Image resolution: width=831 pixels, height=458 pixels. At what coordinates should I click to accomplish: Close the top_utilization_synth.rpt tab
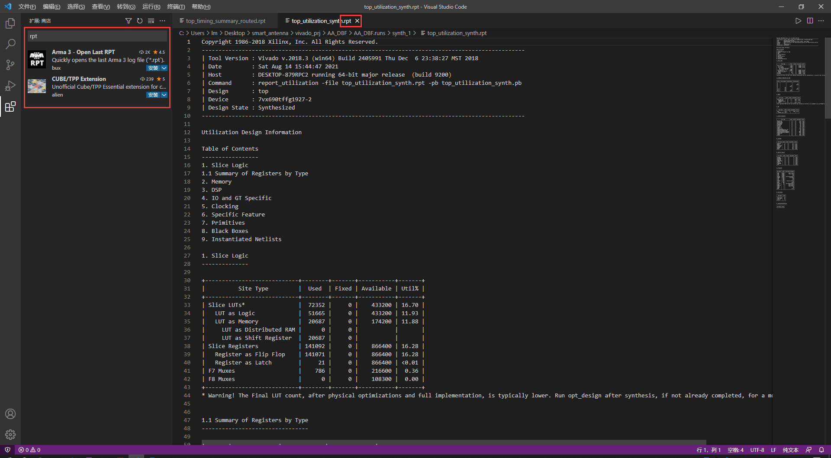point(357,21)
